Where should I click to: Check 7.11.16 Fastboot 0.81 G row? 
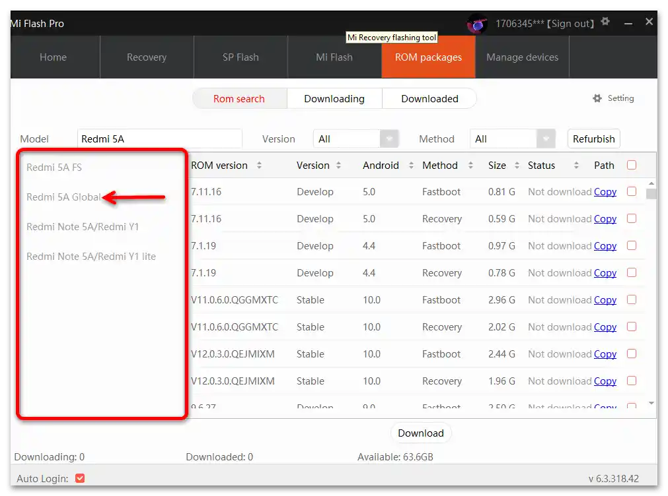click(x=632, y=191)
